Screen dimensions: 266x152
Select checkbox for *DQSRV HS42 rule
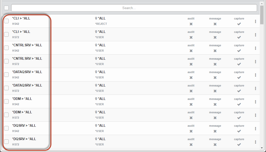[6, 128]
